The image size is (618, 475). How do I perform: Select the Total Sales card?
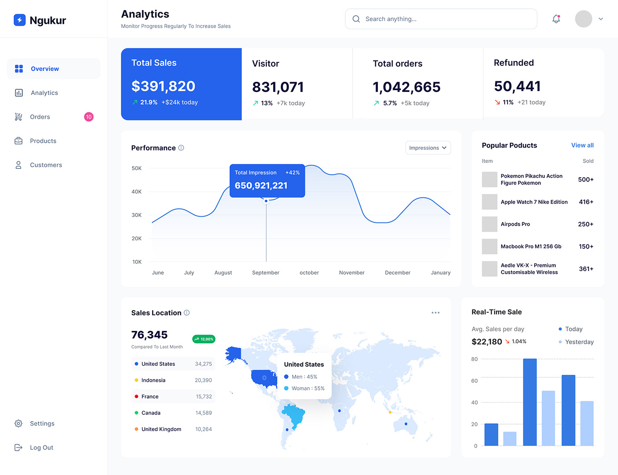(x=181, y=84)
